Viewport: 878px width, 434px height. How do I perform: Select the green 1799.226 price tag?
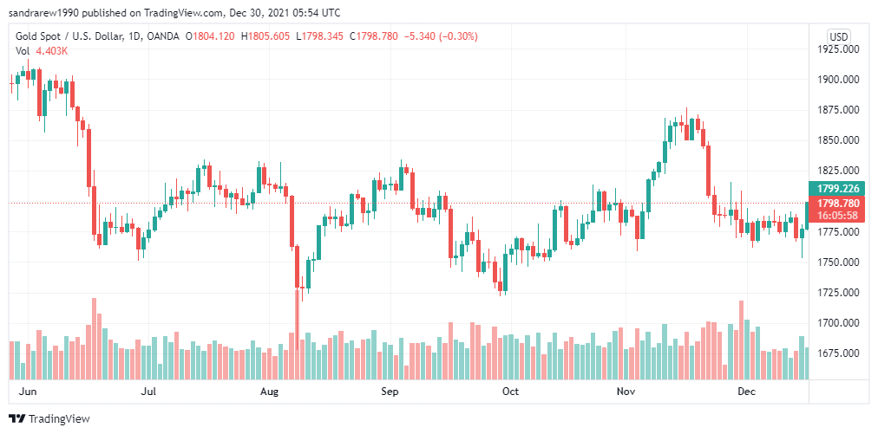[836, 189]
